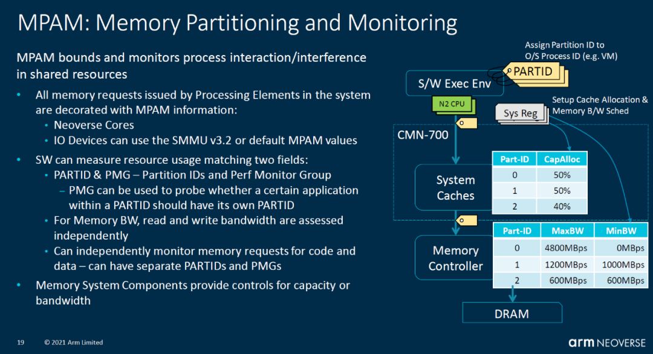Click the 'Can independently monitor memory requests' bullet
The width and height of the screenshot is (653, 354).
pos(204,259)
